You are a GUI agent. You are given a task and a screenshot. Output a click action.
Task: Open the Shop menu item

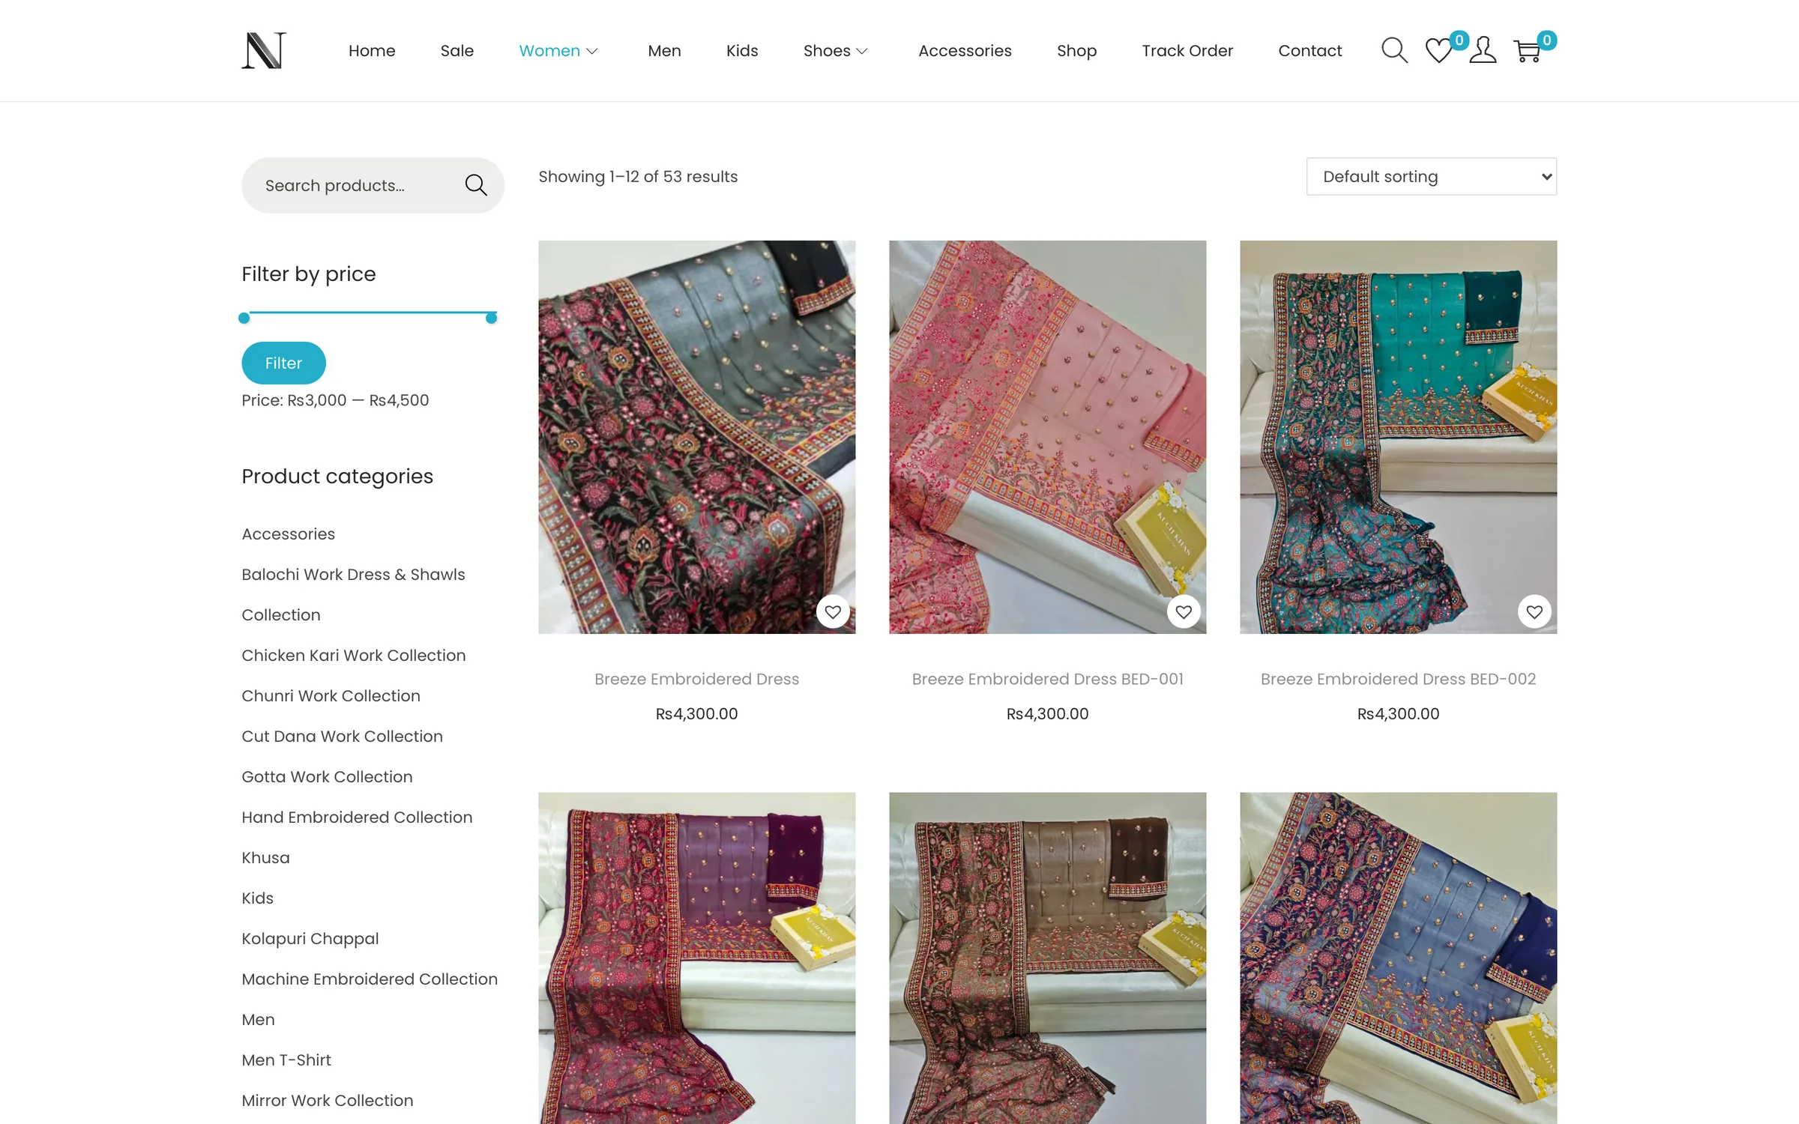point(1076,50)
